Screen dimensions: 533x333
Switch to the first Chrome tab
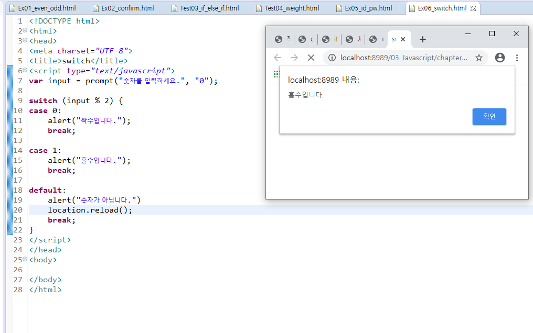282,39
